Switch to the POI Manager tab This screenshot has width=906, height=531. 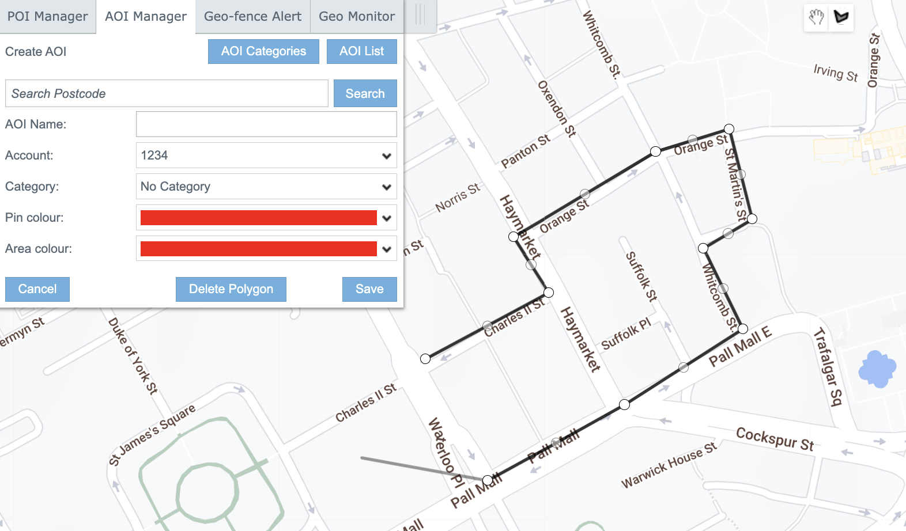(48, 16)
